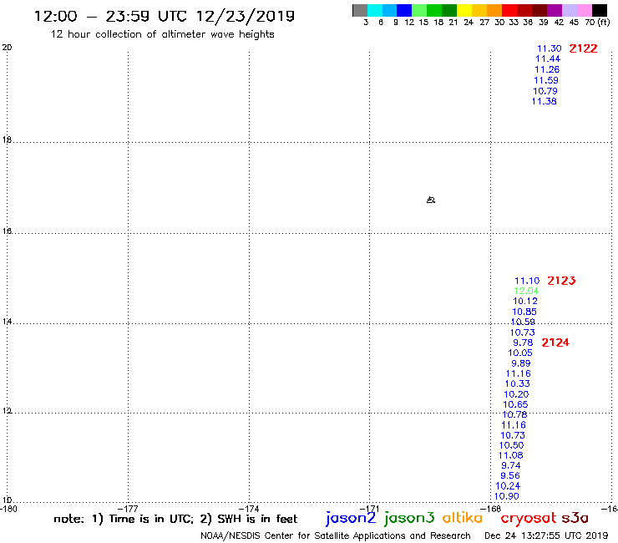The height and width of the screenshot is (543, 618).
Task: Click the wave height value 9.89
Action: click(520, 363)
